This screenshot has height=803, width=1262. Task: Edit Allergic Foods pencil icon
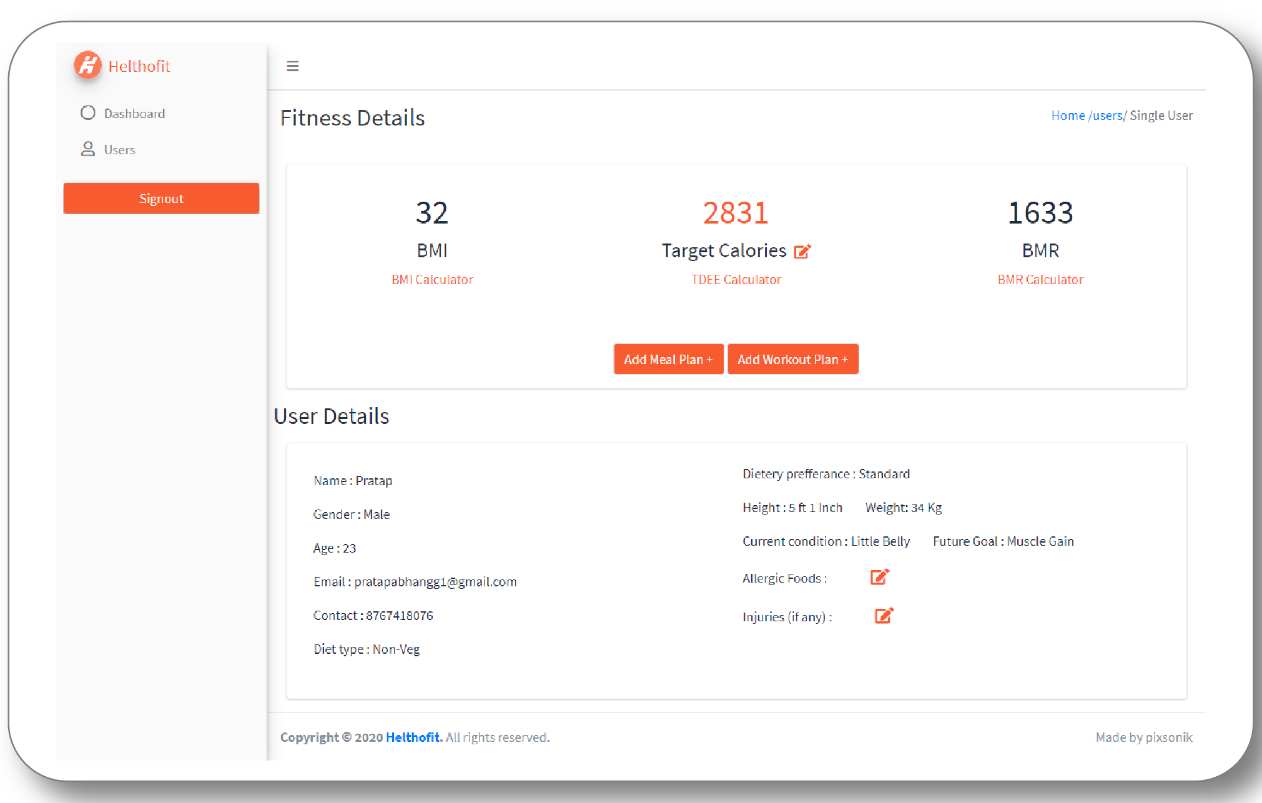(879, 577)
